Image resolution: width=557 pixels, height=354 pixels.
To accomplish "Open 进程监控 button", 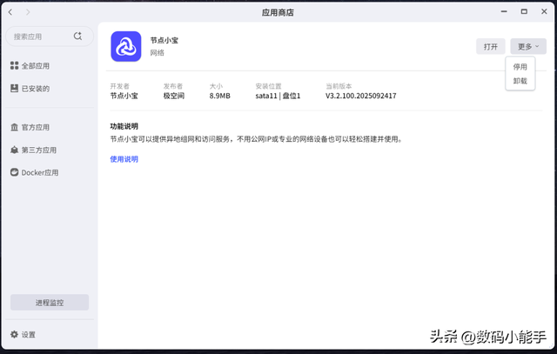I will coord(50,302).
